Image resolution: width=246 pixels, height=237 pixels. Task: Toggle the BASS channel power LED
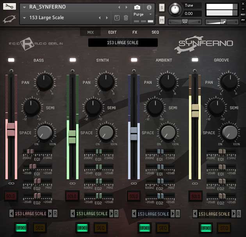(x=11, y=60)
